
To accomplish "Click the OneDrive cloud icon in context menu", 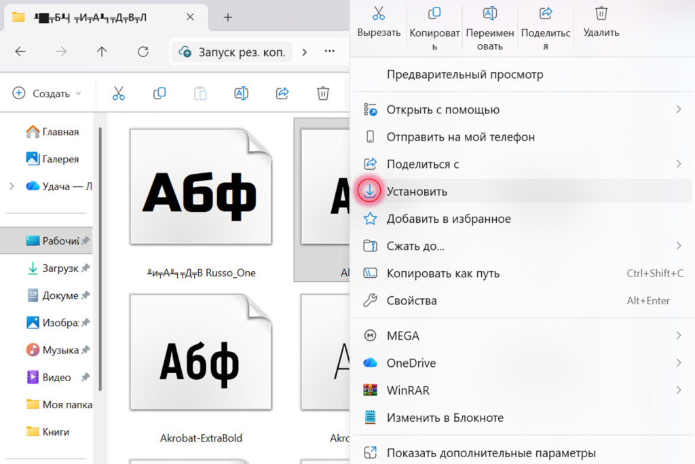I will click(371, 363).
